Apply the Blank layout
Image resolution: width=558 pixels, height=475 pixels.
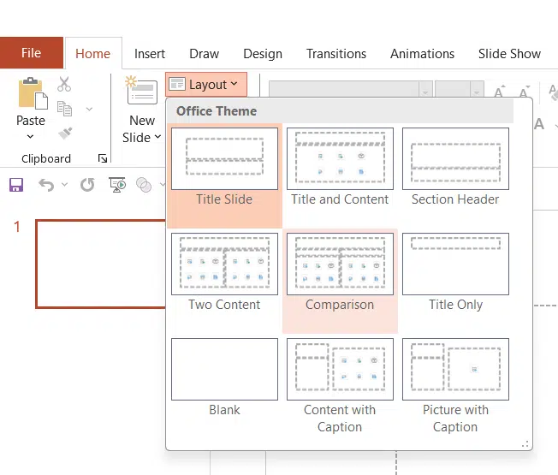pos(224,370)
